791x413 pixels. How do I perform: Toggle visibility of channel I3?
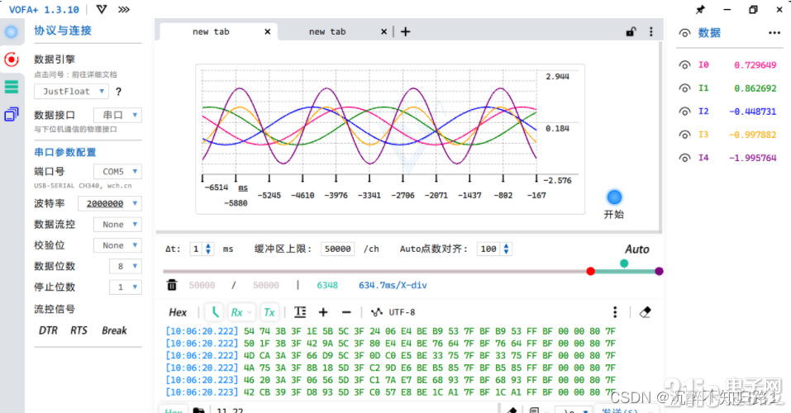[684, 135]
